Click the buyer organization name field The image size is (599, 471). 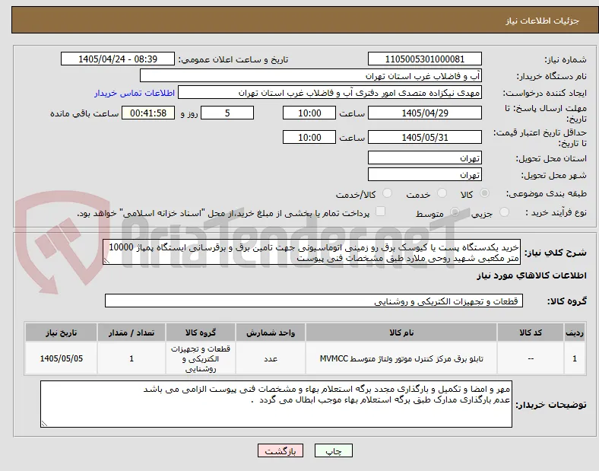311,76
